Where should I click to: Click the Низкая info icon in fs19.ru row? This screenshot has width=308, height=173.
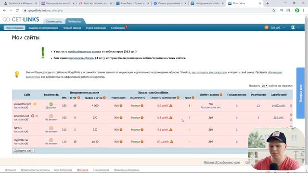point(142,130)
